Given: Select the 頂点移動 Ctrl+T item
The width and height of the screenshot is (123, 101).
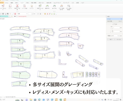Looking at the screenshot, I should click(114, 21).
